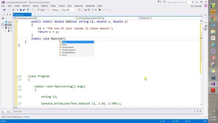Click the Save All toolbar icon
The image size is (218, 123).
24,10
